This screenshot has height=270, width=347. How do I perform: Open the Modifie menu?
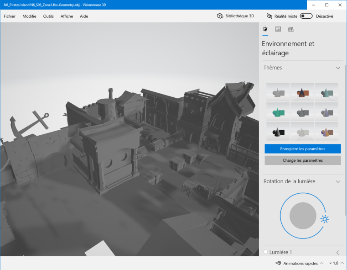[x=29, y=16]
